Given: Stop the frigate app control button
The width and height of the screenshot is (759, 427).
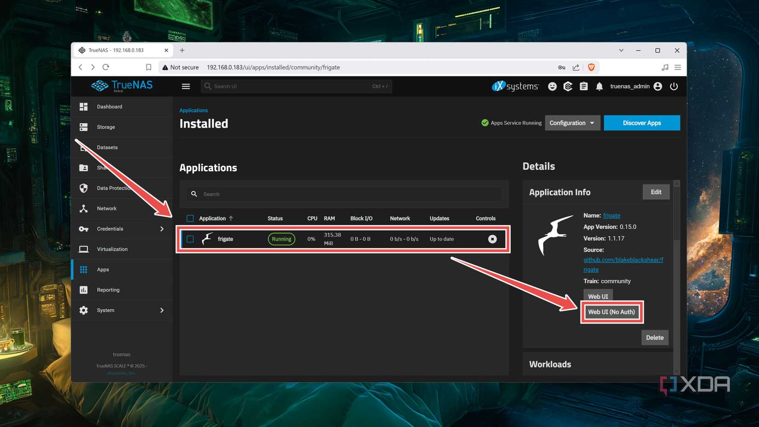Looking at the screenshot, I should point(492,239).
